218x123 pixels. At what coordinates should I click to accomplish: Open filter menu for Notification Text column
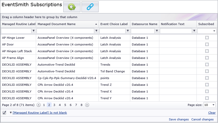(194, 31)
